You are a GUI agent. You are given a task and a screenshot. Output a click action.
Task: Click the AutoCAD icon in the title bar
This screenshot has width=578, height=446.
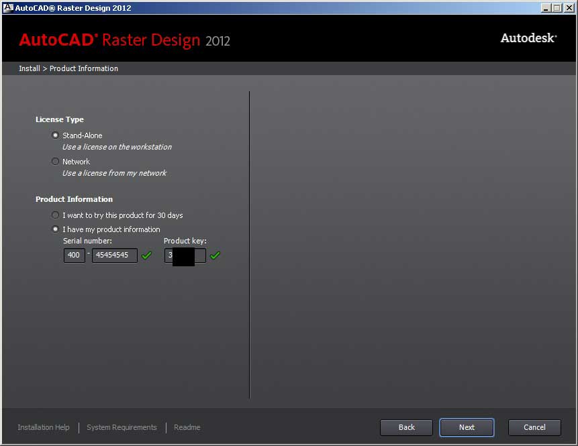8,7
